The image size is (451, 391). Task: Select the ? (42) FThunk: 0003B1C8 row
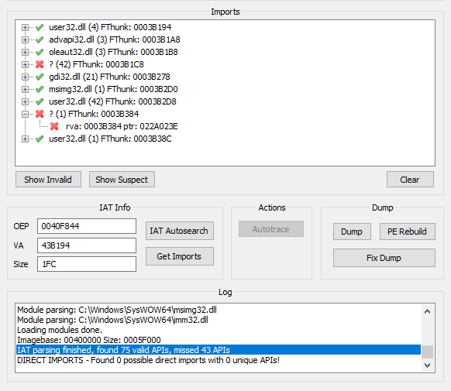[96, 64]
